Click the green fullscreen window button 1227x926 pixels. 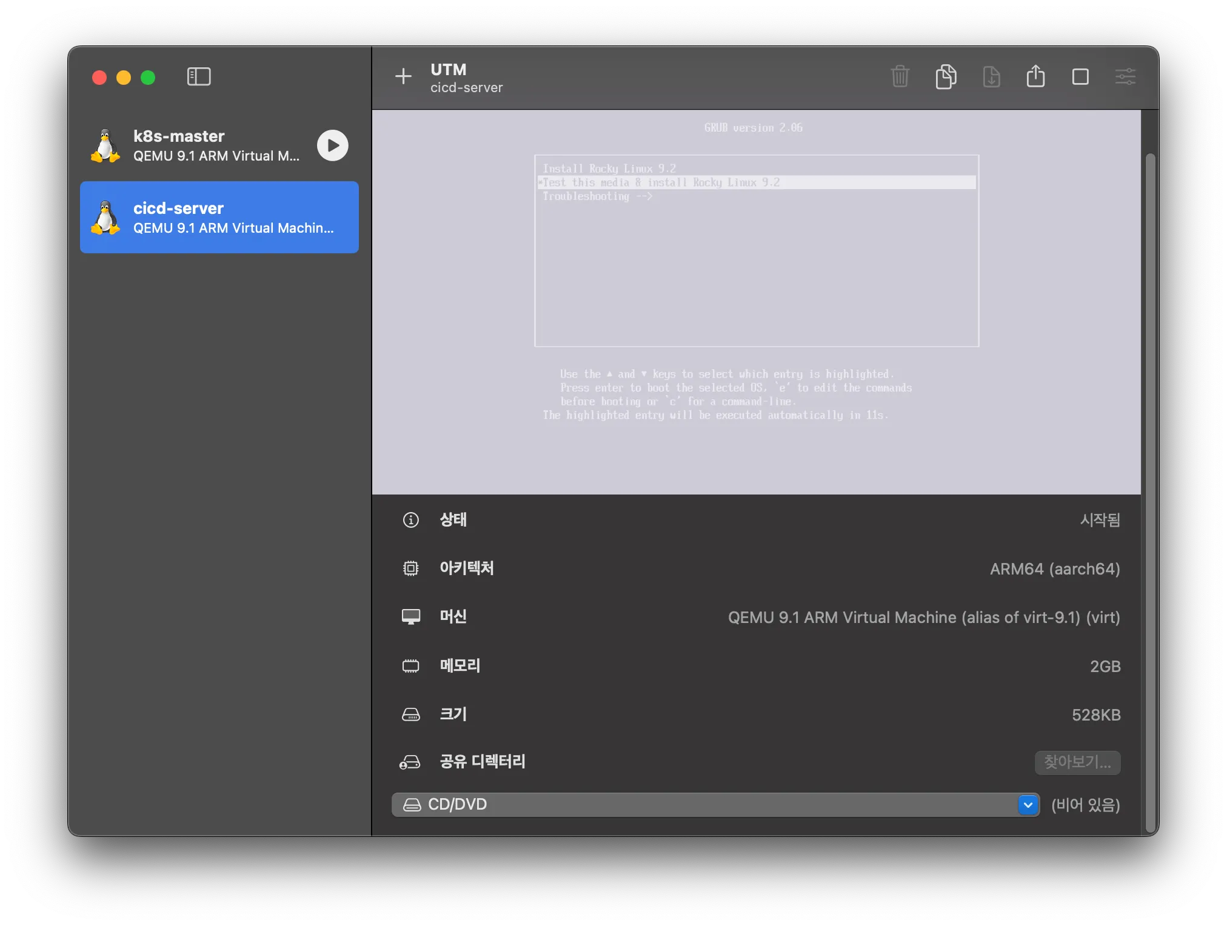148,78
